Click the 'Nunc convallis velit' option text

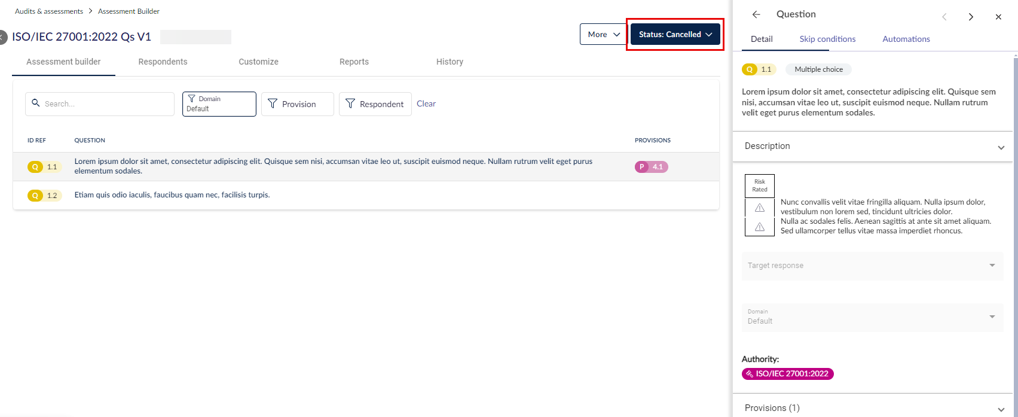[x=883, y=207]
